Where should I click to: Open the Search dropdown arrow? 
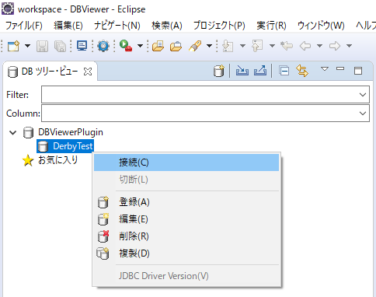coord(209,46)
